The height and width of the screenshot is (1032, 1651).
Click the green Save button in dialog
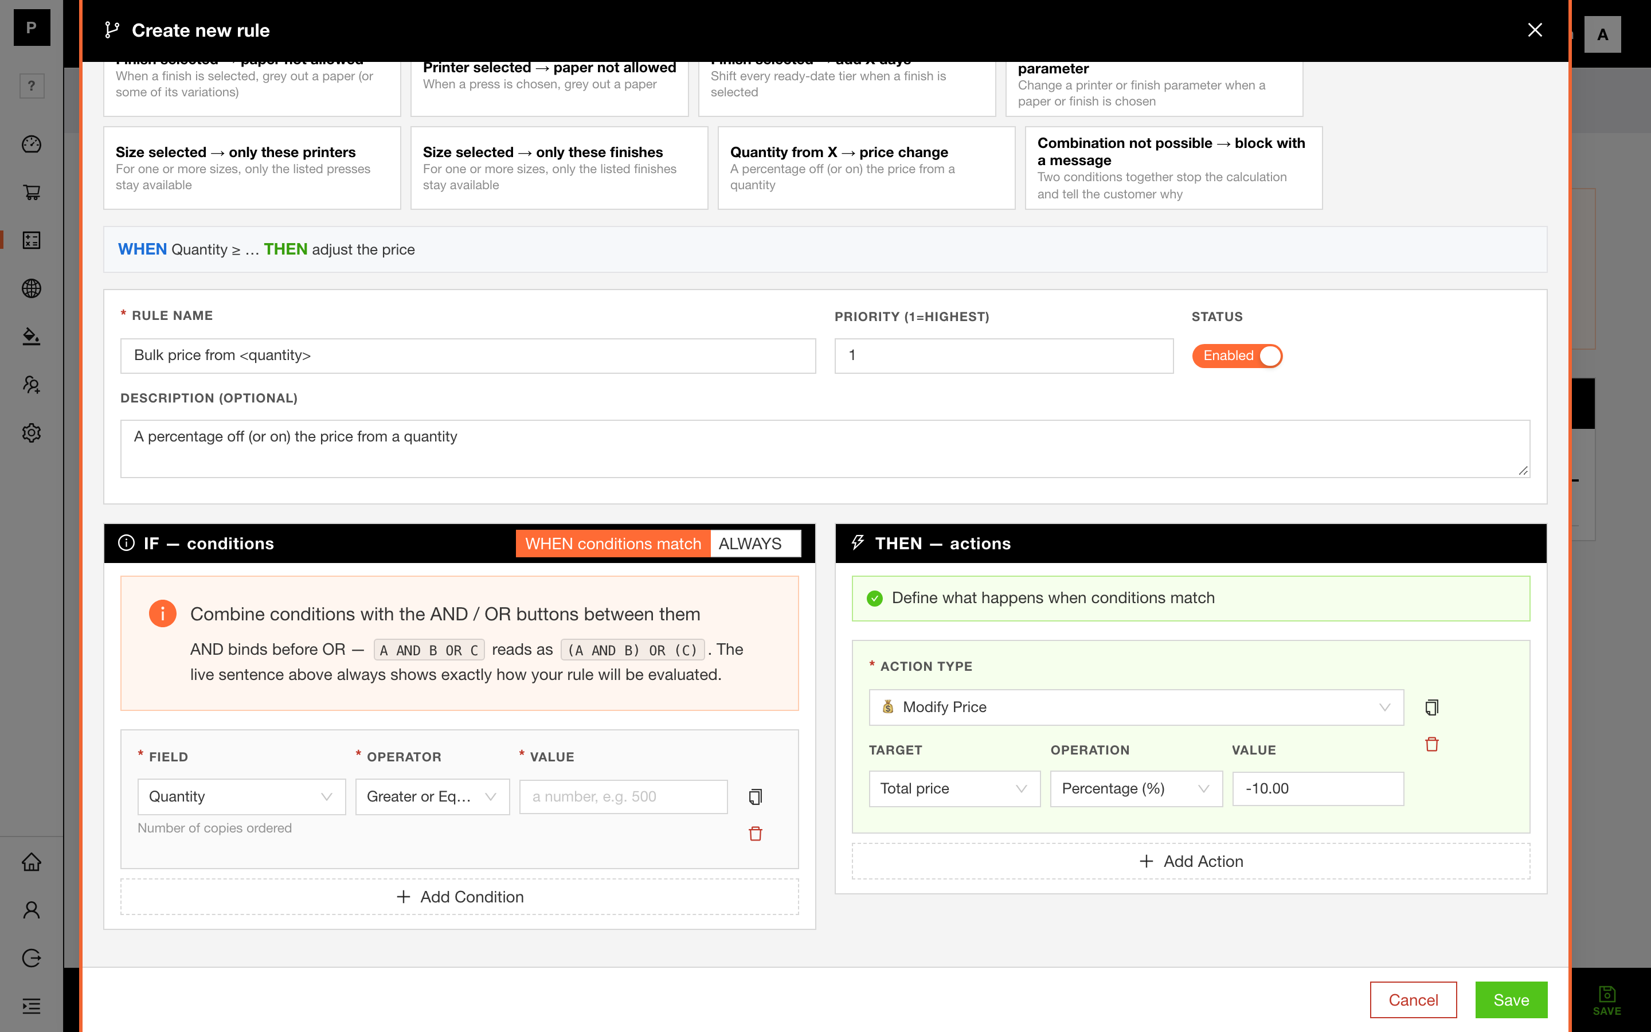(1511, 1000)
